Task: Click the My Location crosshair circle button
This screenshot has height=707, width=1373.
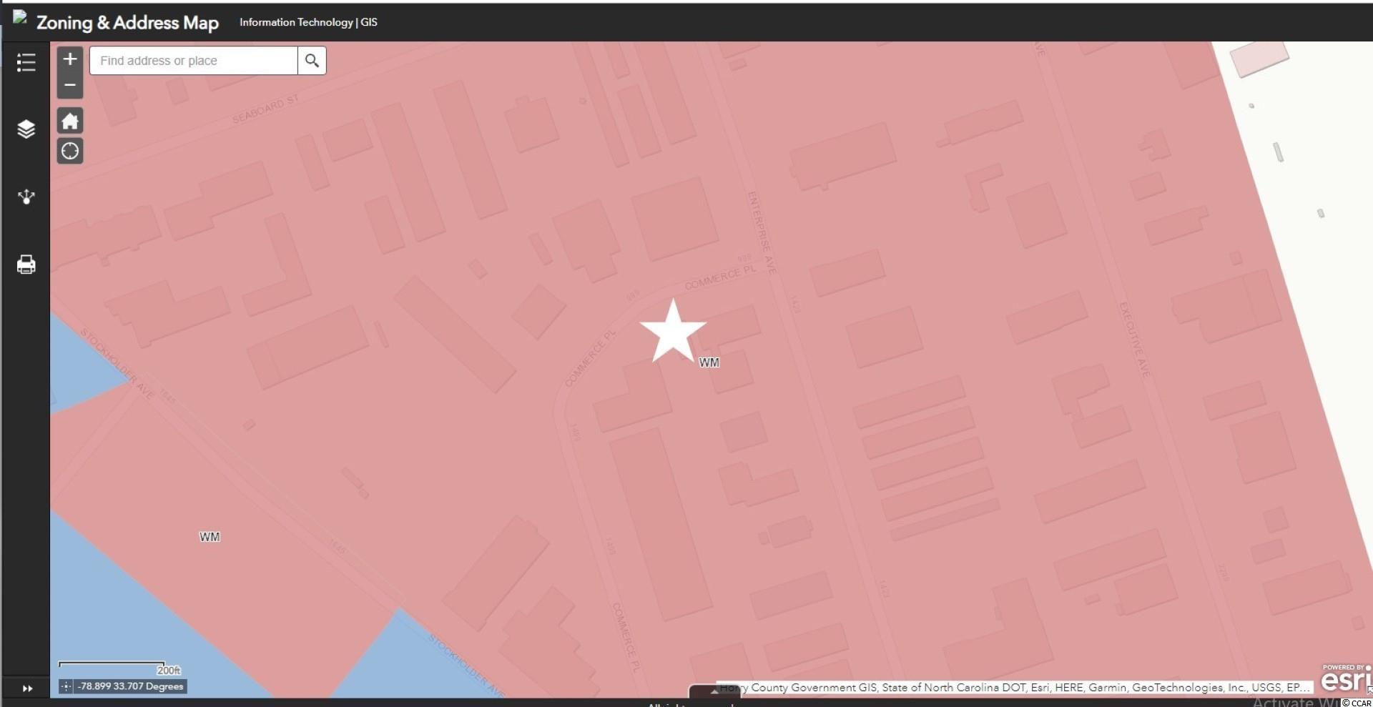Action: point(70,151)
